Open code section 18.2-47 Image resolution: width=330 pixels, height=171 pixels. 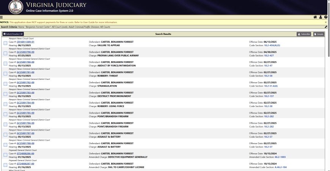click(x=268, y=66)
